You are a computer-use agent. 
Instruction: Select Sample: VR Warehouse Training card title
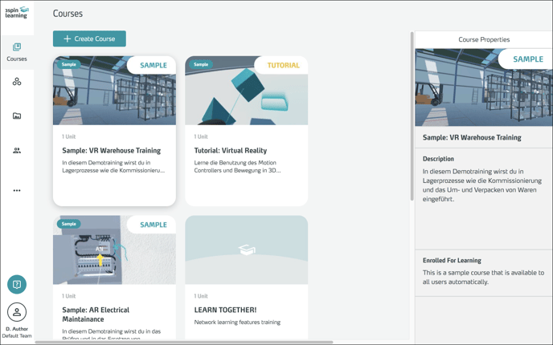pos(112,151)
